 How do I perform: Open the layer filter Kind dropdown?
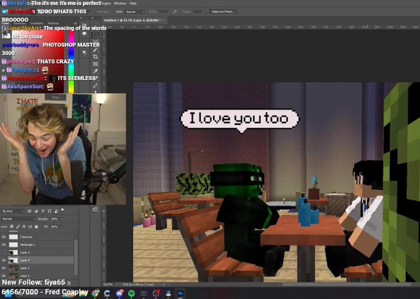(13, 211)
